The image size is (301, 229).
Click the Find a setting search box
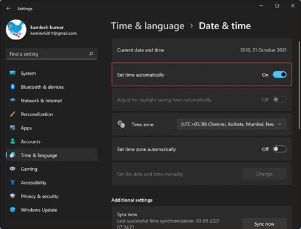click(x=52, y=54)
